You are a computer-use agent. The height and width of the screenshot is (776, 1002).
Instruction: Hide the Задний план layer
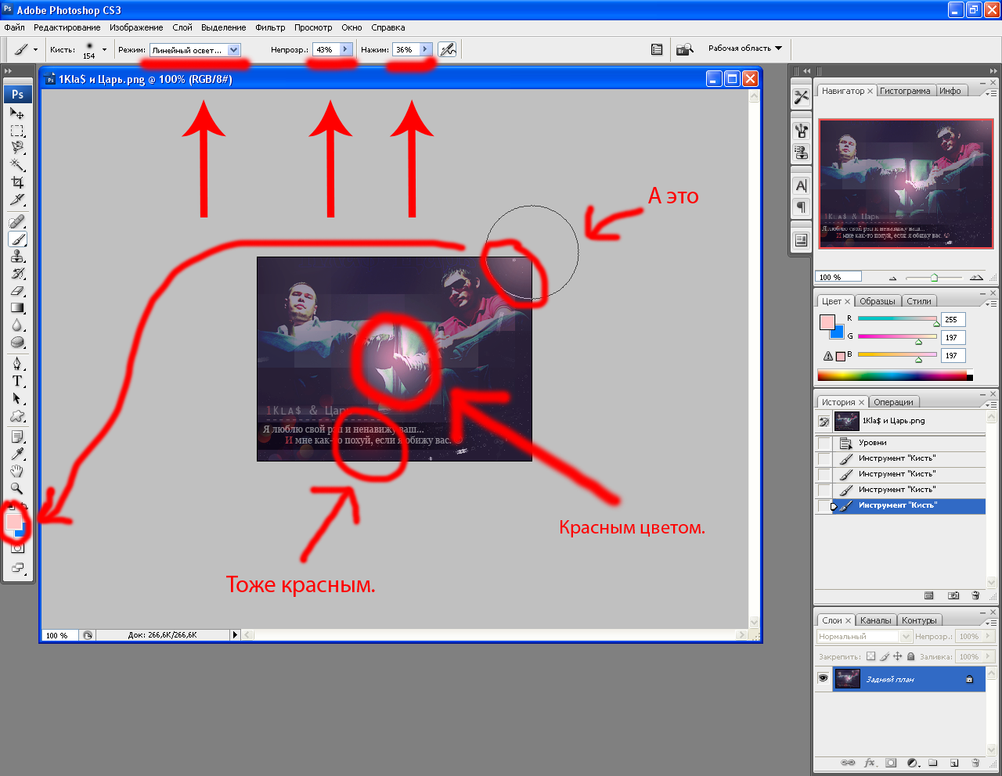tap(824, 679)
